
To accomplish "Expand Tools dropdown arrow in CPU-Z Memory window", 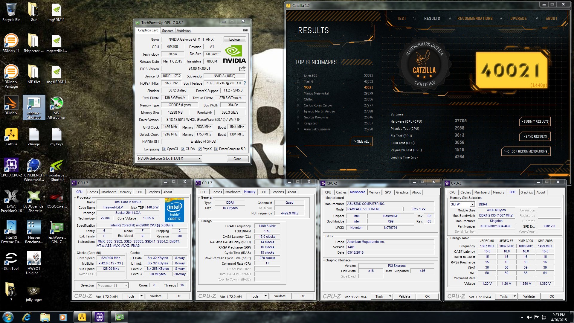I will tap(265, 296).
